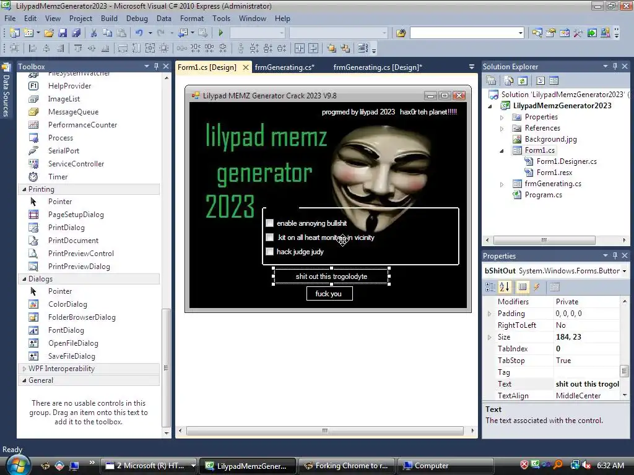Expand the WPF Interoperability toolbox group
The height and width of the screenshot is (475, 634).
[24, 369]
